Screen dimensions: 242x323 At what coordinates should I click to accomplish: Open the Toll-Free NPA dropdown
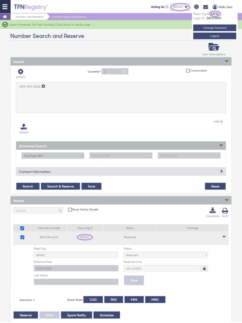click(x=53, y=156)
